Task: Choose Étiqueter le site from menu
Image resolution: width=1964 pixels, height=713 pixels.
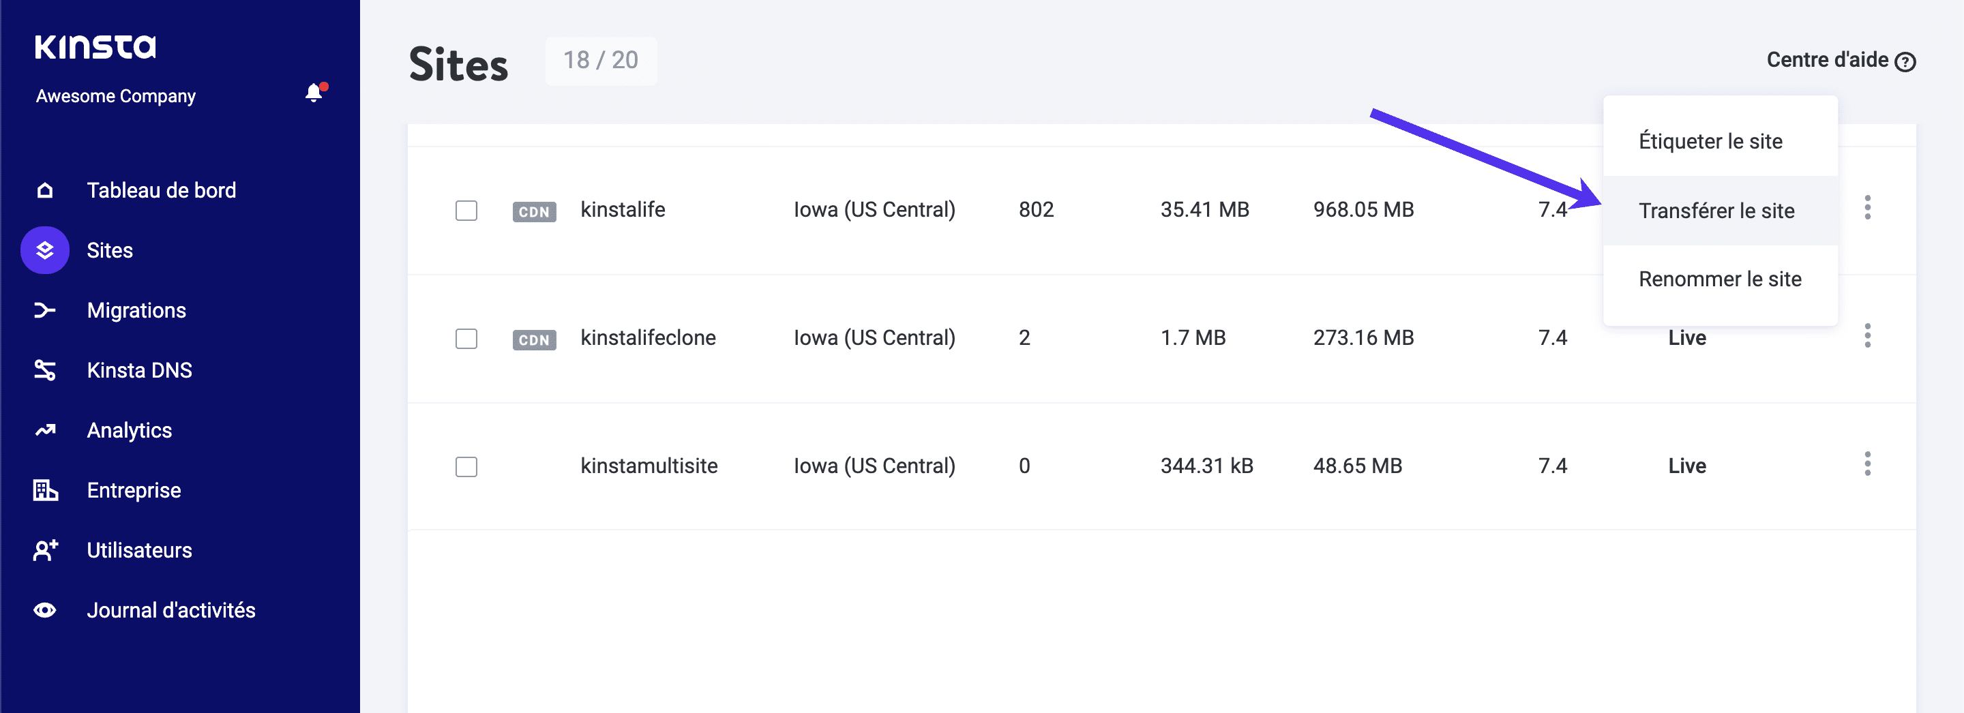Action: [1720, 141]
